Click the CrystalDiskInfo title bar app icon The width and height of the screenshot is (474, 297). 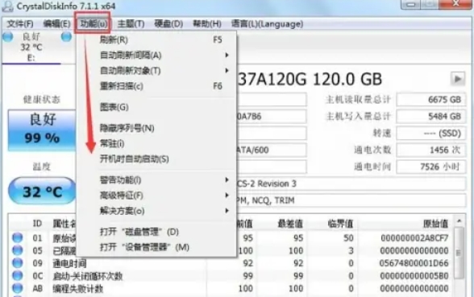(x=7, y=6)
